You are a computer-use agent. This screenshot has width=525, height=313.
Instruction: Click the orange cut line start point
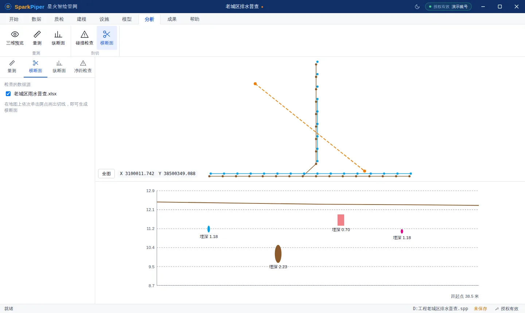coord(255,84)
